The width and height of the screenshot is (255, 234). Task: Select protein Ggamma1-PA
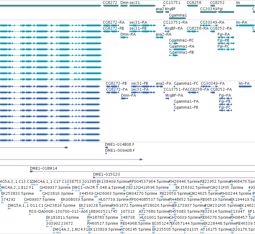click(186, 101)
